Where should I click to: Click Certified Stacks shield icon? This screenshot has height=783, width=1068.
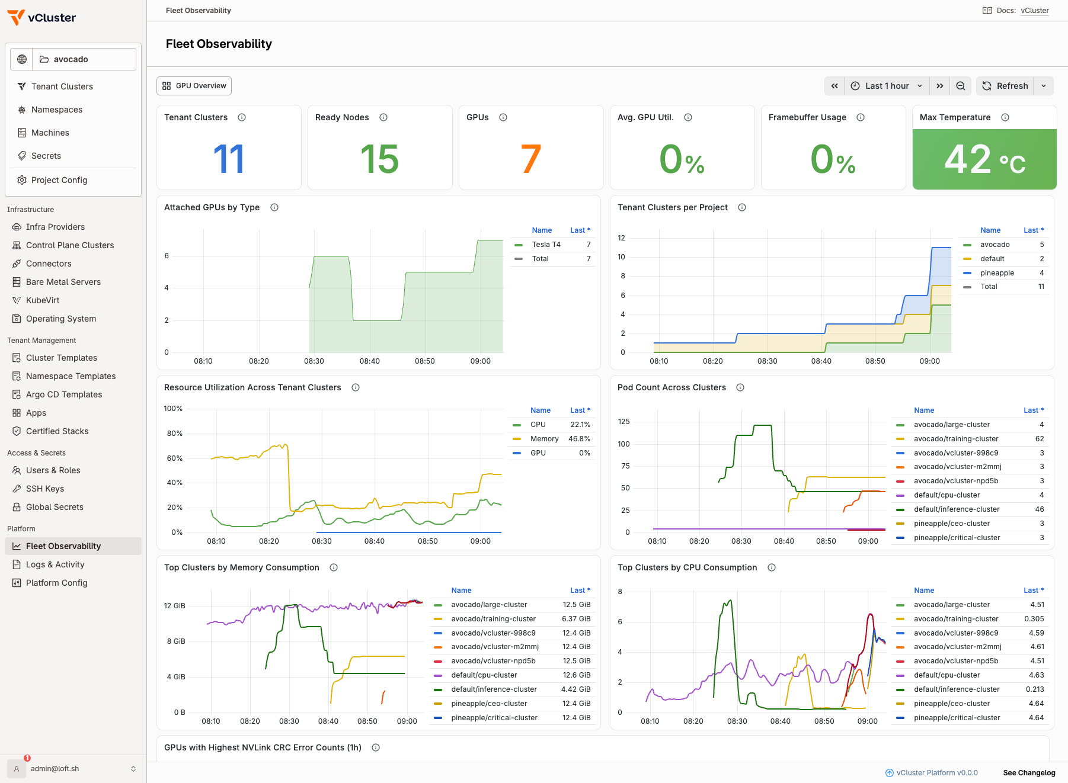click(17, 431)
